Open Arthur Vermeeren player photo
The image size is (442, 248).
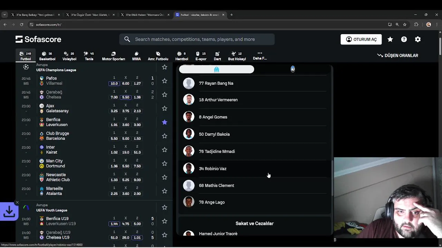click(x=189, y=100)
